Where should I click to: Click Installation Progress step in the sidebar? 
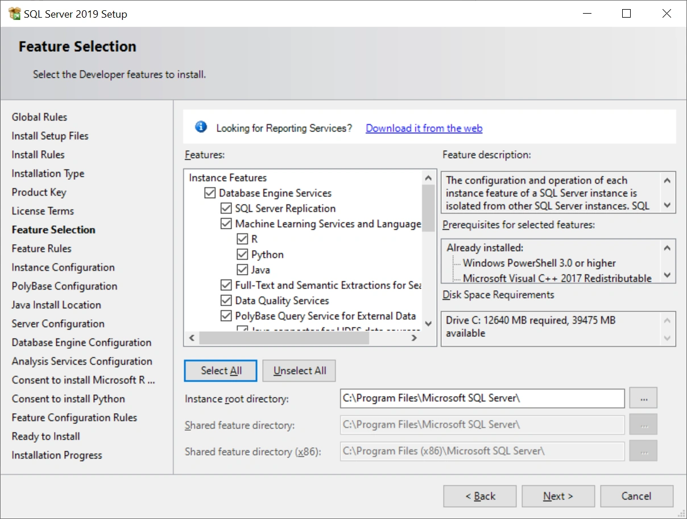click(x=57, y=455)
